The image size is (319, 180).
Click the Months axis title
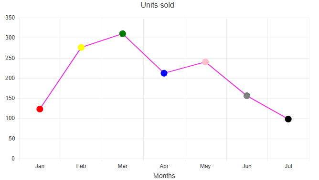click(164, 176)
